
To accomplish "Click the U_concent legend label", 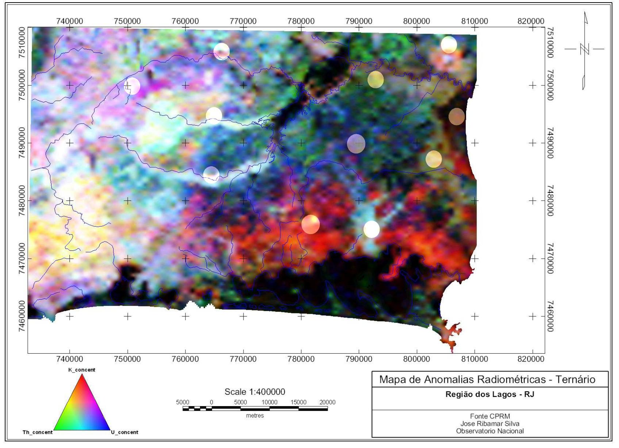I will pos(124,432).
